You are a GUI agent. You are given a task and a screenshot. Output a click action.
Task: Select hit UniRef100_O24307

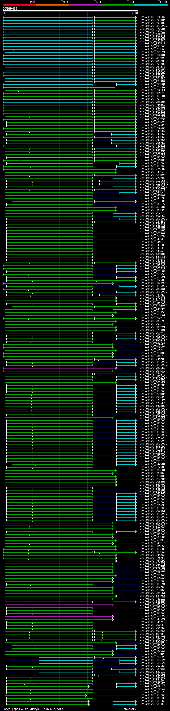click(153, 17)
